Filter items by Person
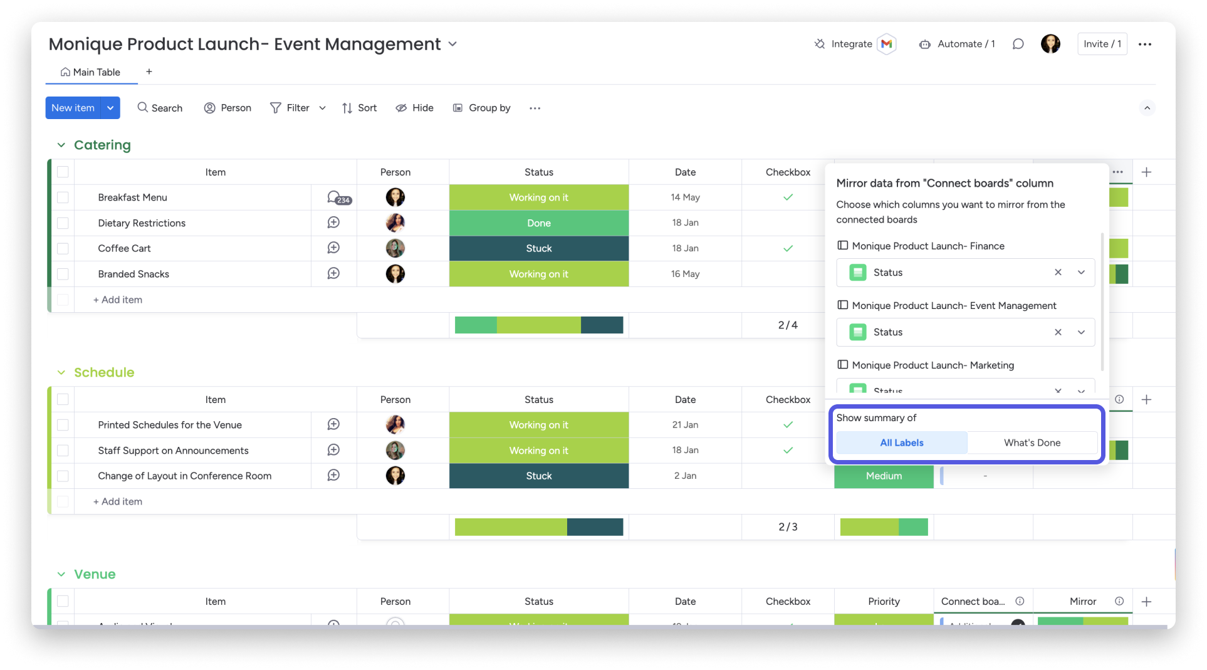Viewport: 1207px width, 670px height. tap(227, 108)
